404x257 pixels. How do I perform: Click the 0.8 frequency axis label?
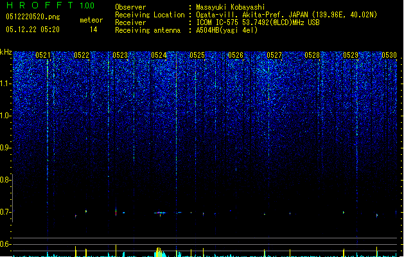click(6, 180)
